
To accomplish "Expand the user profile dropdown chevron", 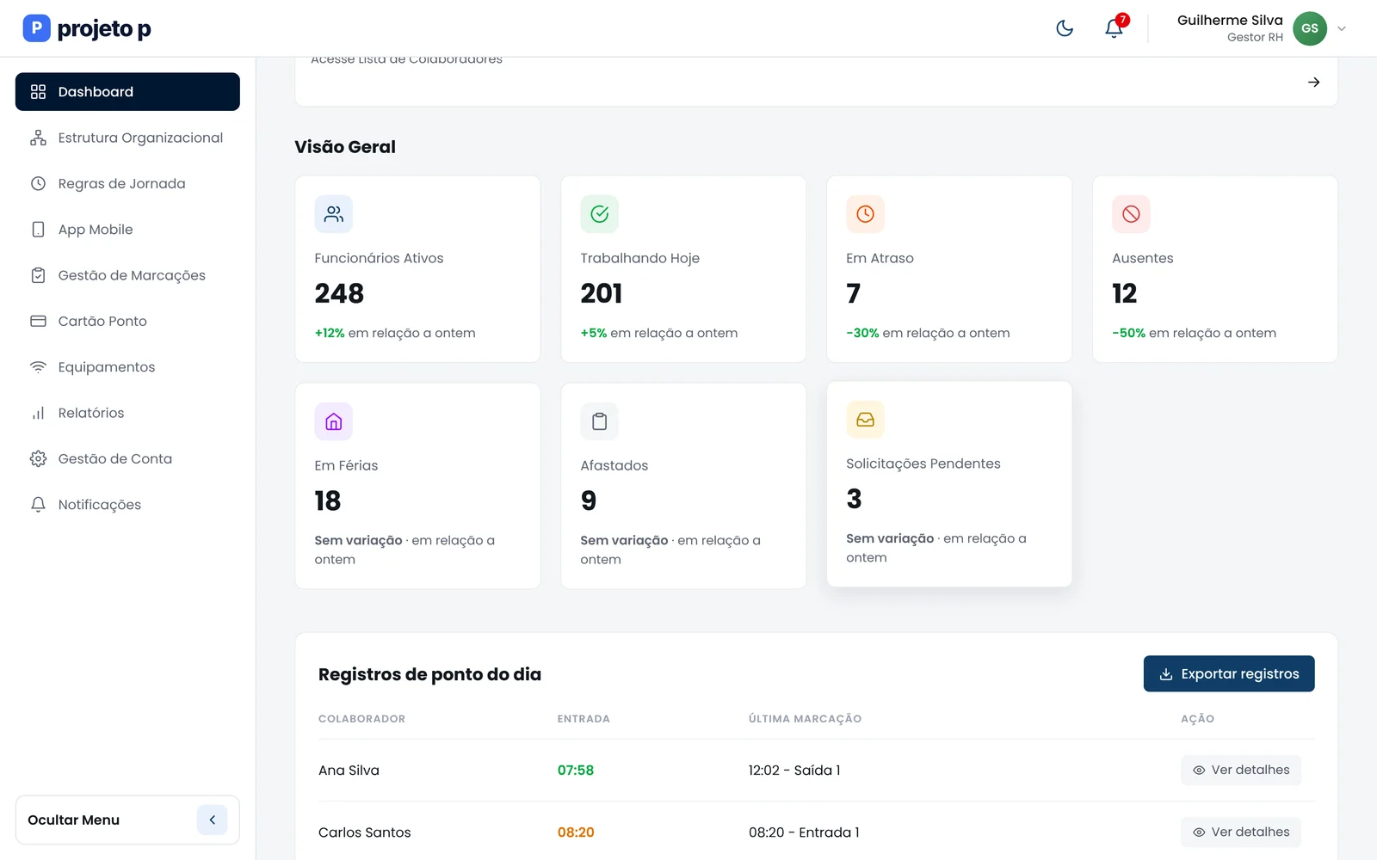I will click(x=1341, y=28).
